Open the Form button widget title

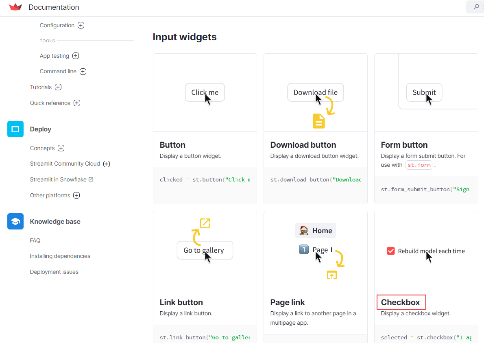(404, 145)
